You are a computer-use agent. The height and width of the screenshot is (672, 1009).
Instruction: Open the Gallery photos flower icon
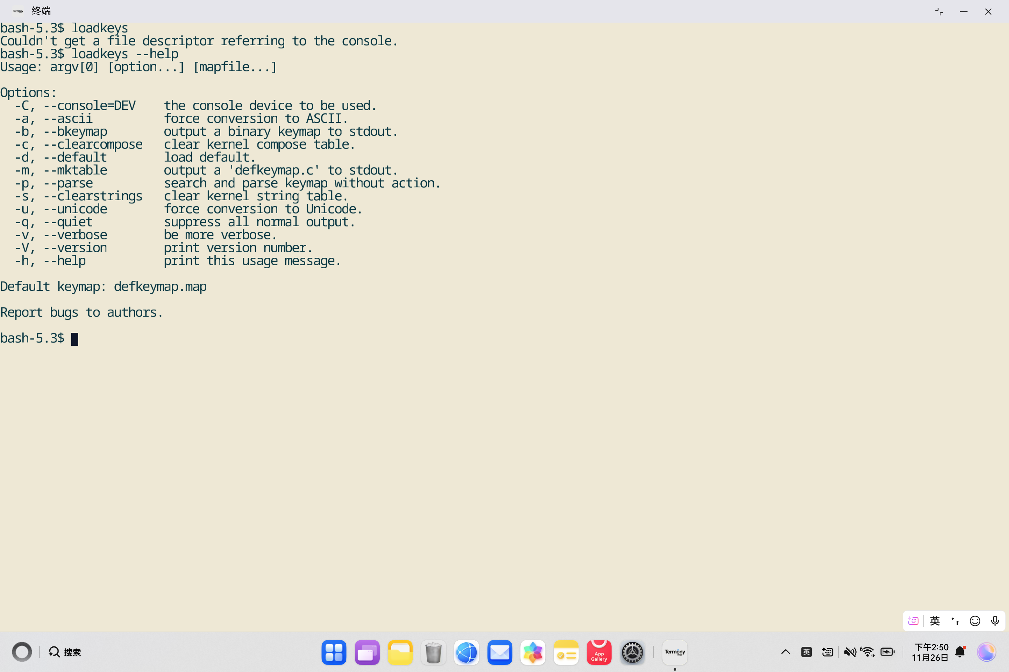pyautogui.click(x=533, y=652)
